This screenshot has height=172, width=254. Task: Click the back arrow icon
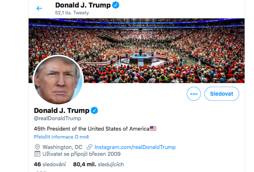click(x=39, y=8)
